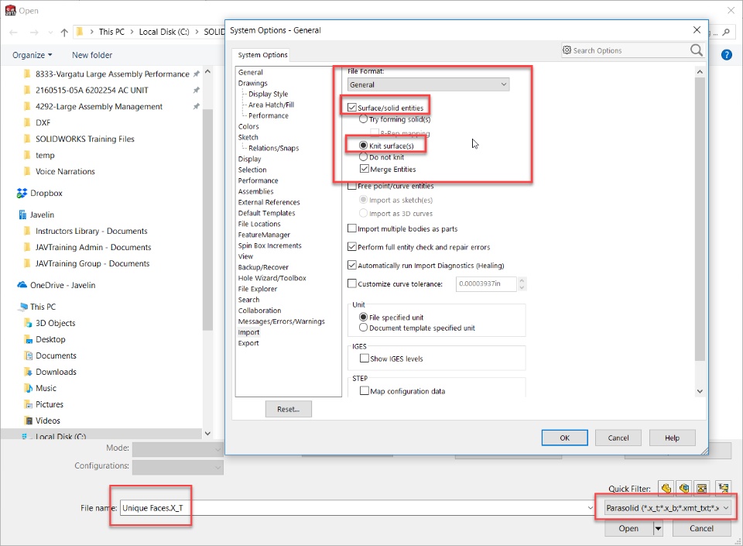The image size is (743, 546).
Task: Open 4292-Large Assembly Management folder
Action: [x=94, y=106]
